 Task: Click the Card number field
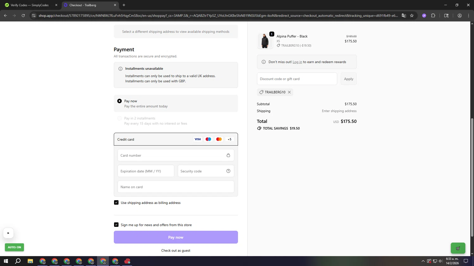(x=176, y=155)
